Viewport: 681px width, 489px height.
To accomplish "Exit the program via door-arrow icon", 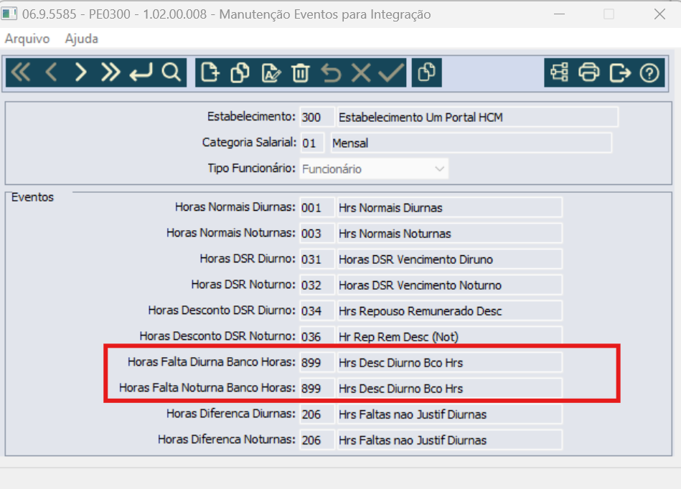I will click(x=620, y=72).
